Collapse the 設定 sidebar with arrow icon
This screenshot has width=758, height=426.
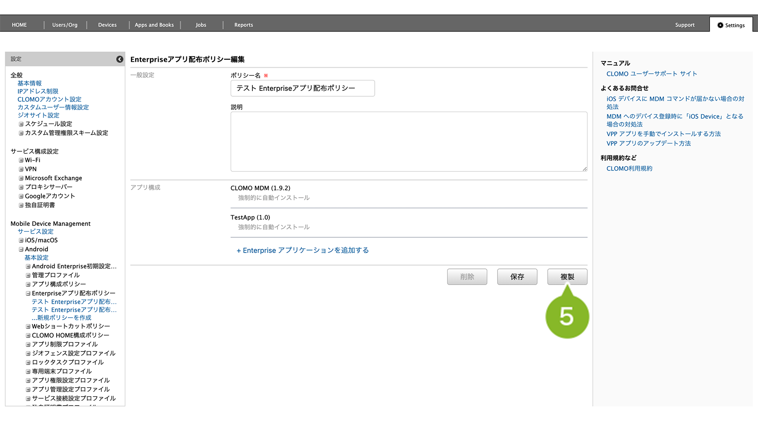[120, 59]
